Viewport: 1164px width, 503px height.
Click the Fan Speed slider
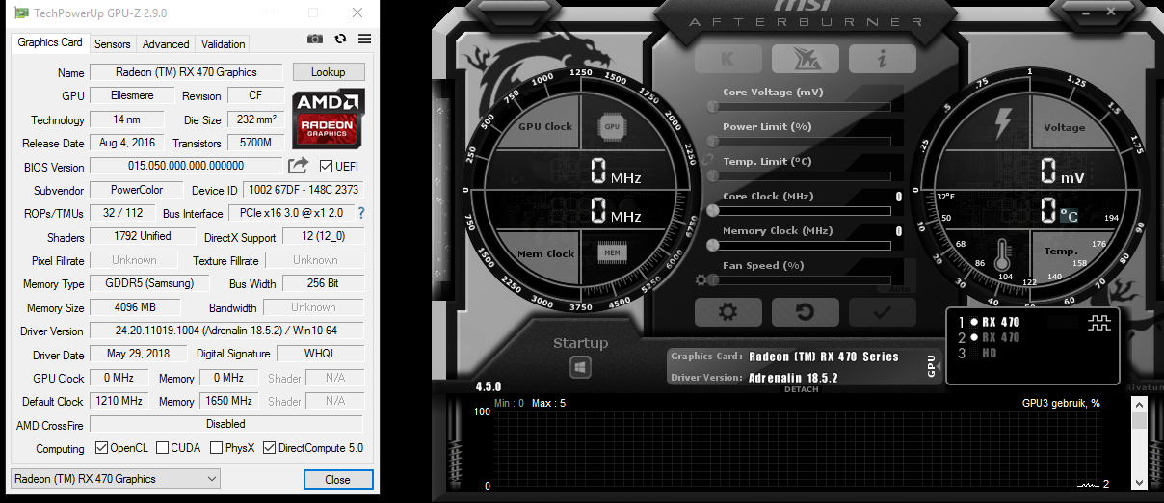801,279
